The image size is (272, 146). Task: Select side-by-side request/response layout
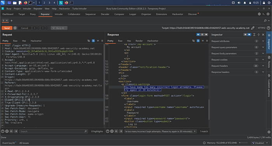198,35
